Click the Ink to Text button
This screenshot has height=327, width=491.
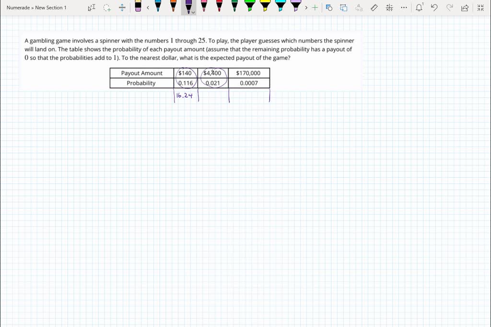(359, 8)
